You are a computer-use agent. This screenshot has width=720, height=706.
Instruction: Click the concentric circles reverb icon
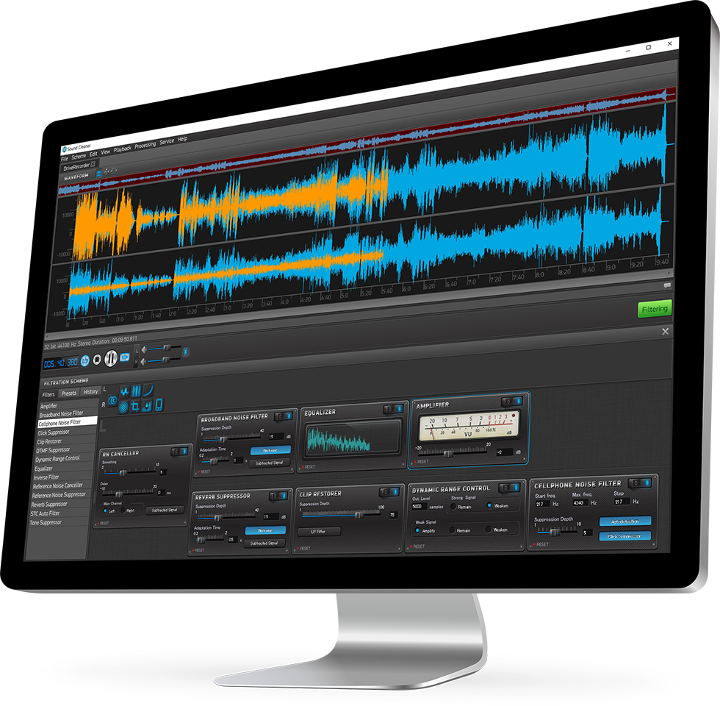click(x=123, y=407)
